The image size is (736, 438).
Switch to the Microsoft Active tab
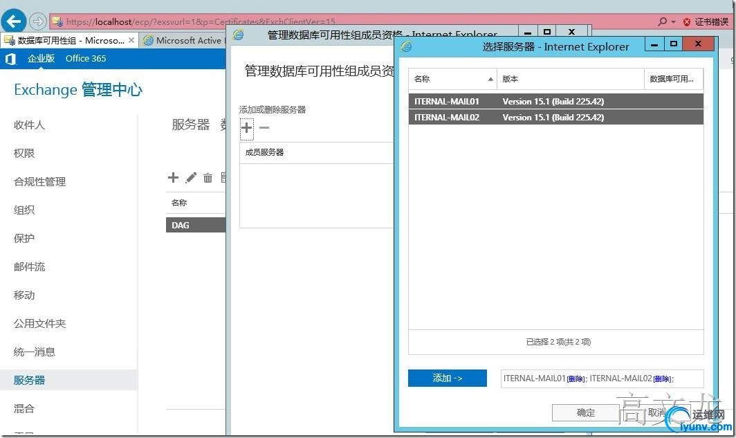coord(183,40)
